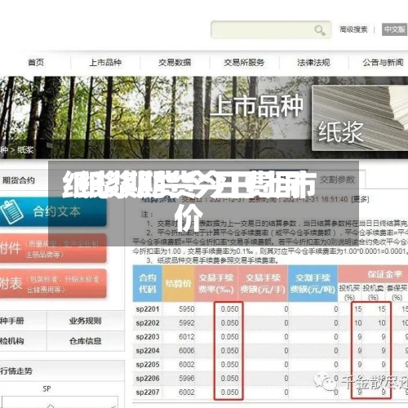Open the 业务规则 link
The height and width of the screenshot is (408, 408).
(x=85, y=321)
